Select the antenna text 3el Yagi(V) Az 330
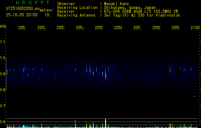 pyautogui.click(x=124, y=15)
